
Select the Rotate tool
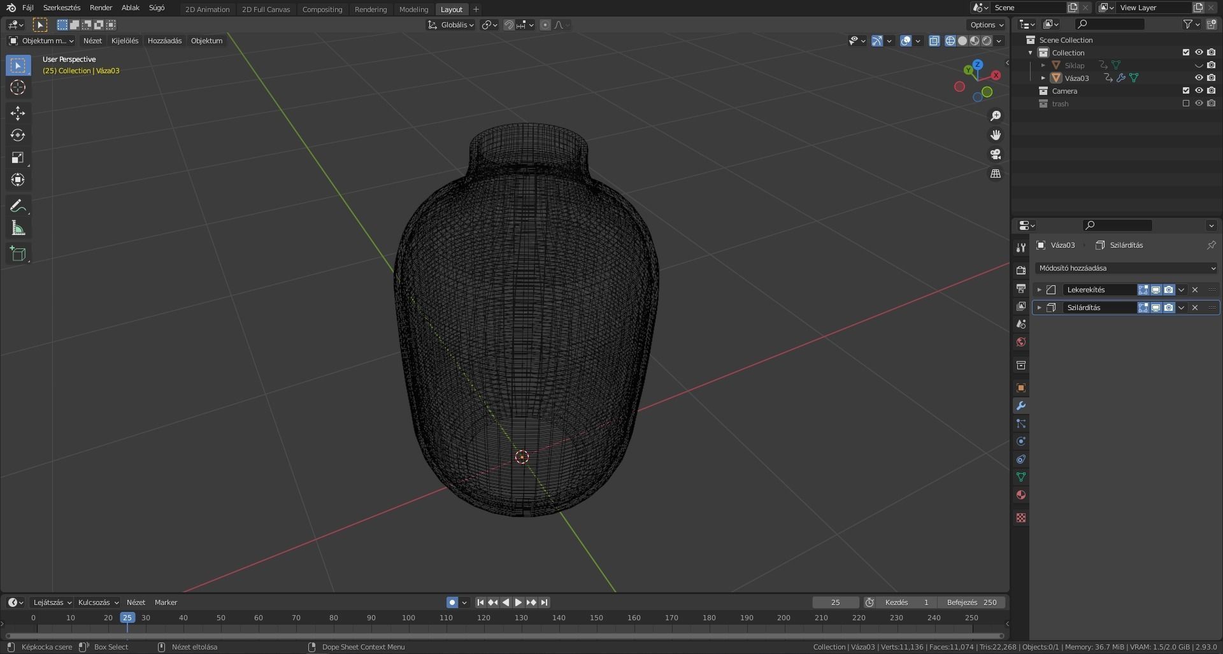coord(18,136)
